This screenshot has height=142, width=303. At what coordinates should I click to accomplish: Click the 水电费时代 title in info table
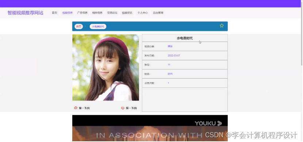tap(185, 38)
